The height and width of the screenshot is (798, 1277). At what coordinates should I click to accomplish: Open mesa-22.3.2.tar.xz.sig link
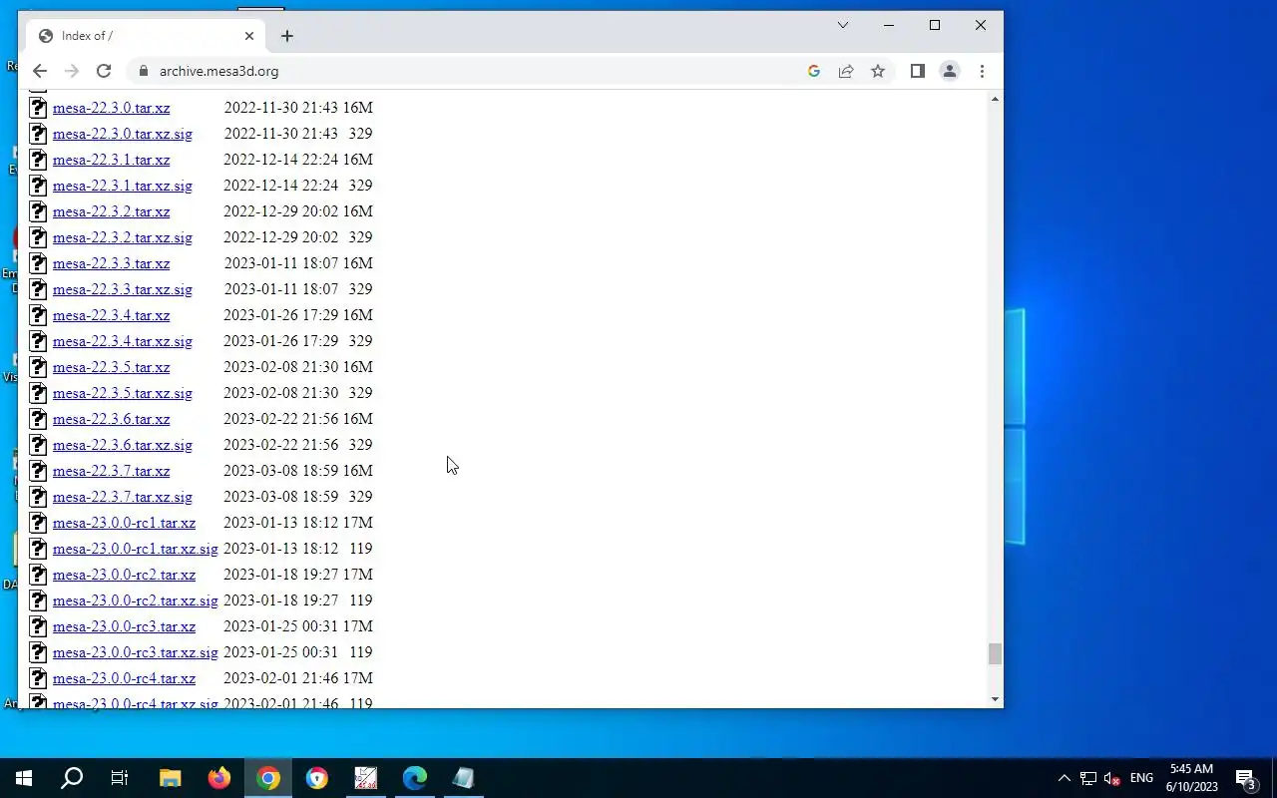pyautogui.click(x=122, y=237)
